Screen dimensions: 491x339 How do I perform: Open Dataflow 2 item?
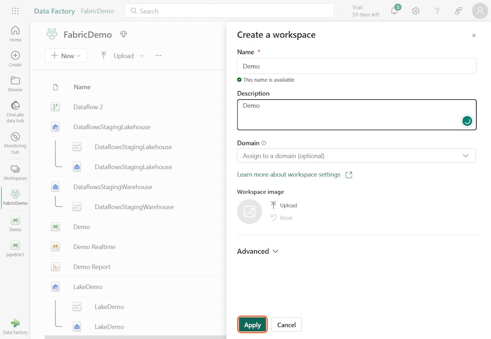88,107
